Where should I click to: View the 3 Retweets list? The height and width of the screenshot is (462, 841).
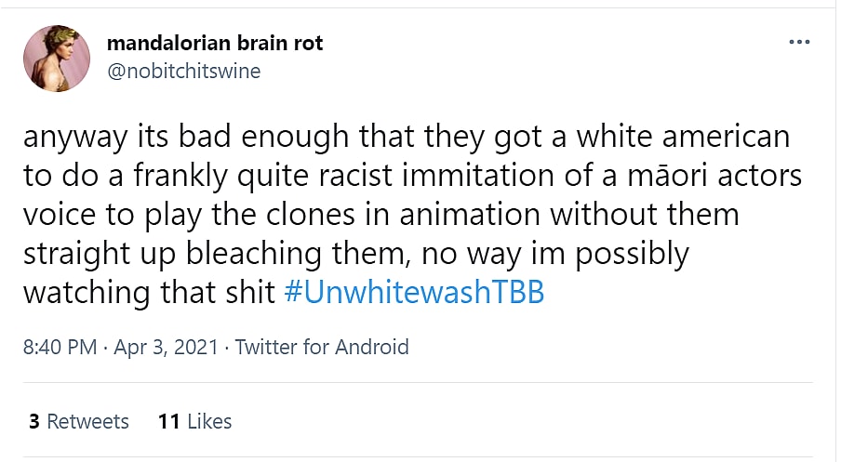coord(79,421)
